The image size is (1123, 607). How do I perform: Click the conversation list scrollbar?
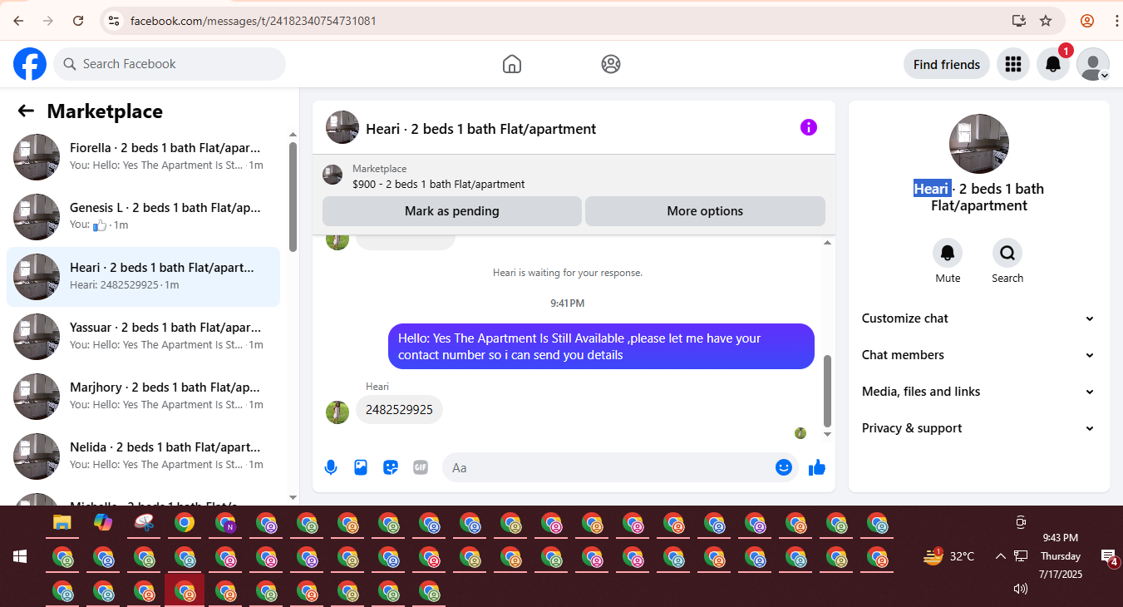pos(293,197)
